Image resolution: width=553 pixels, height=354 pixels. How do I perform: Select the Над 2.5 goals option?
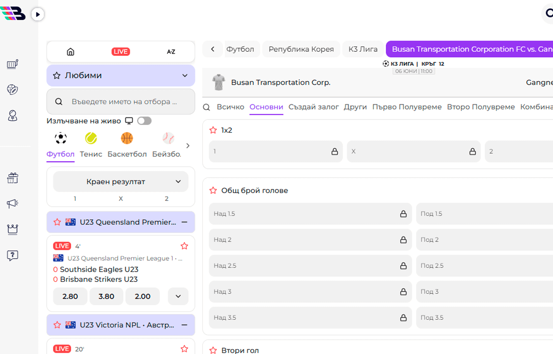310,266
